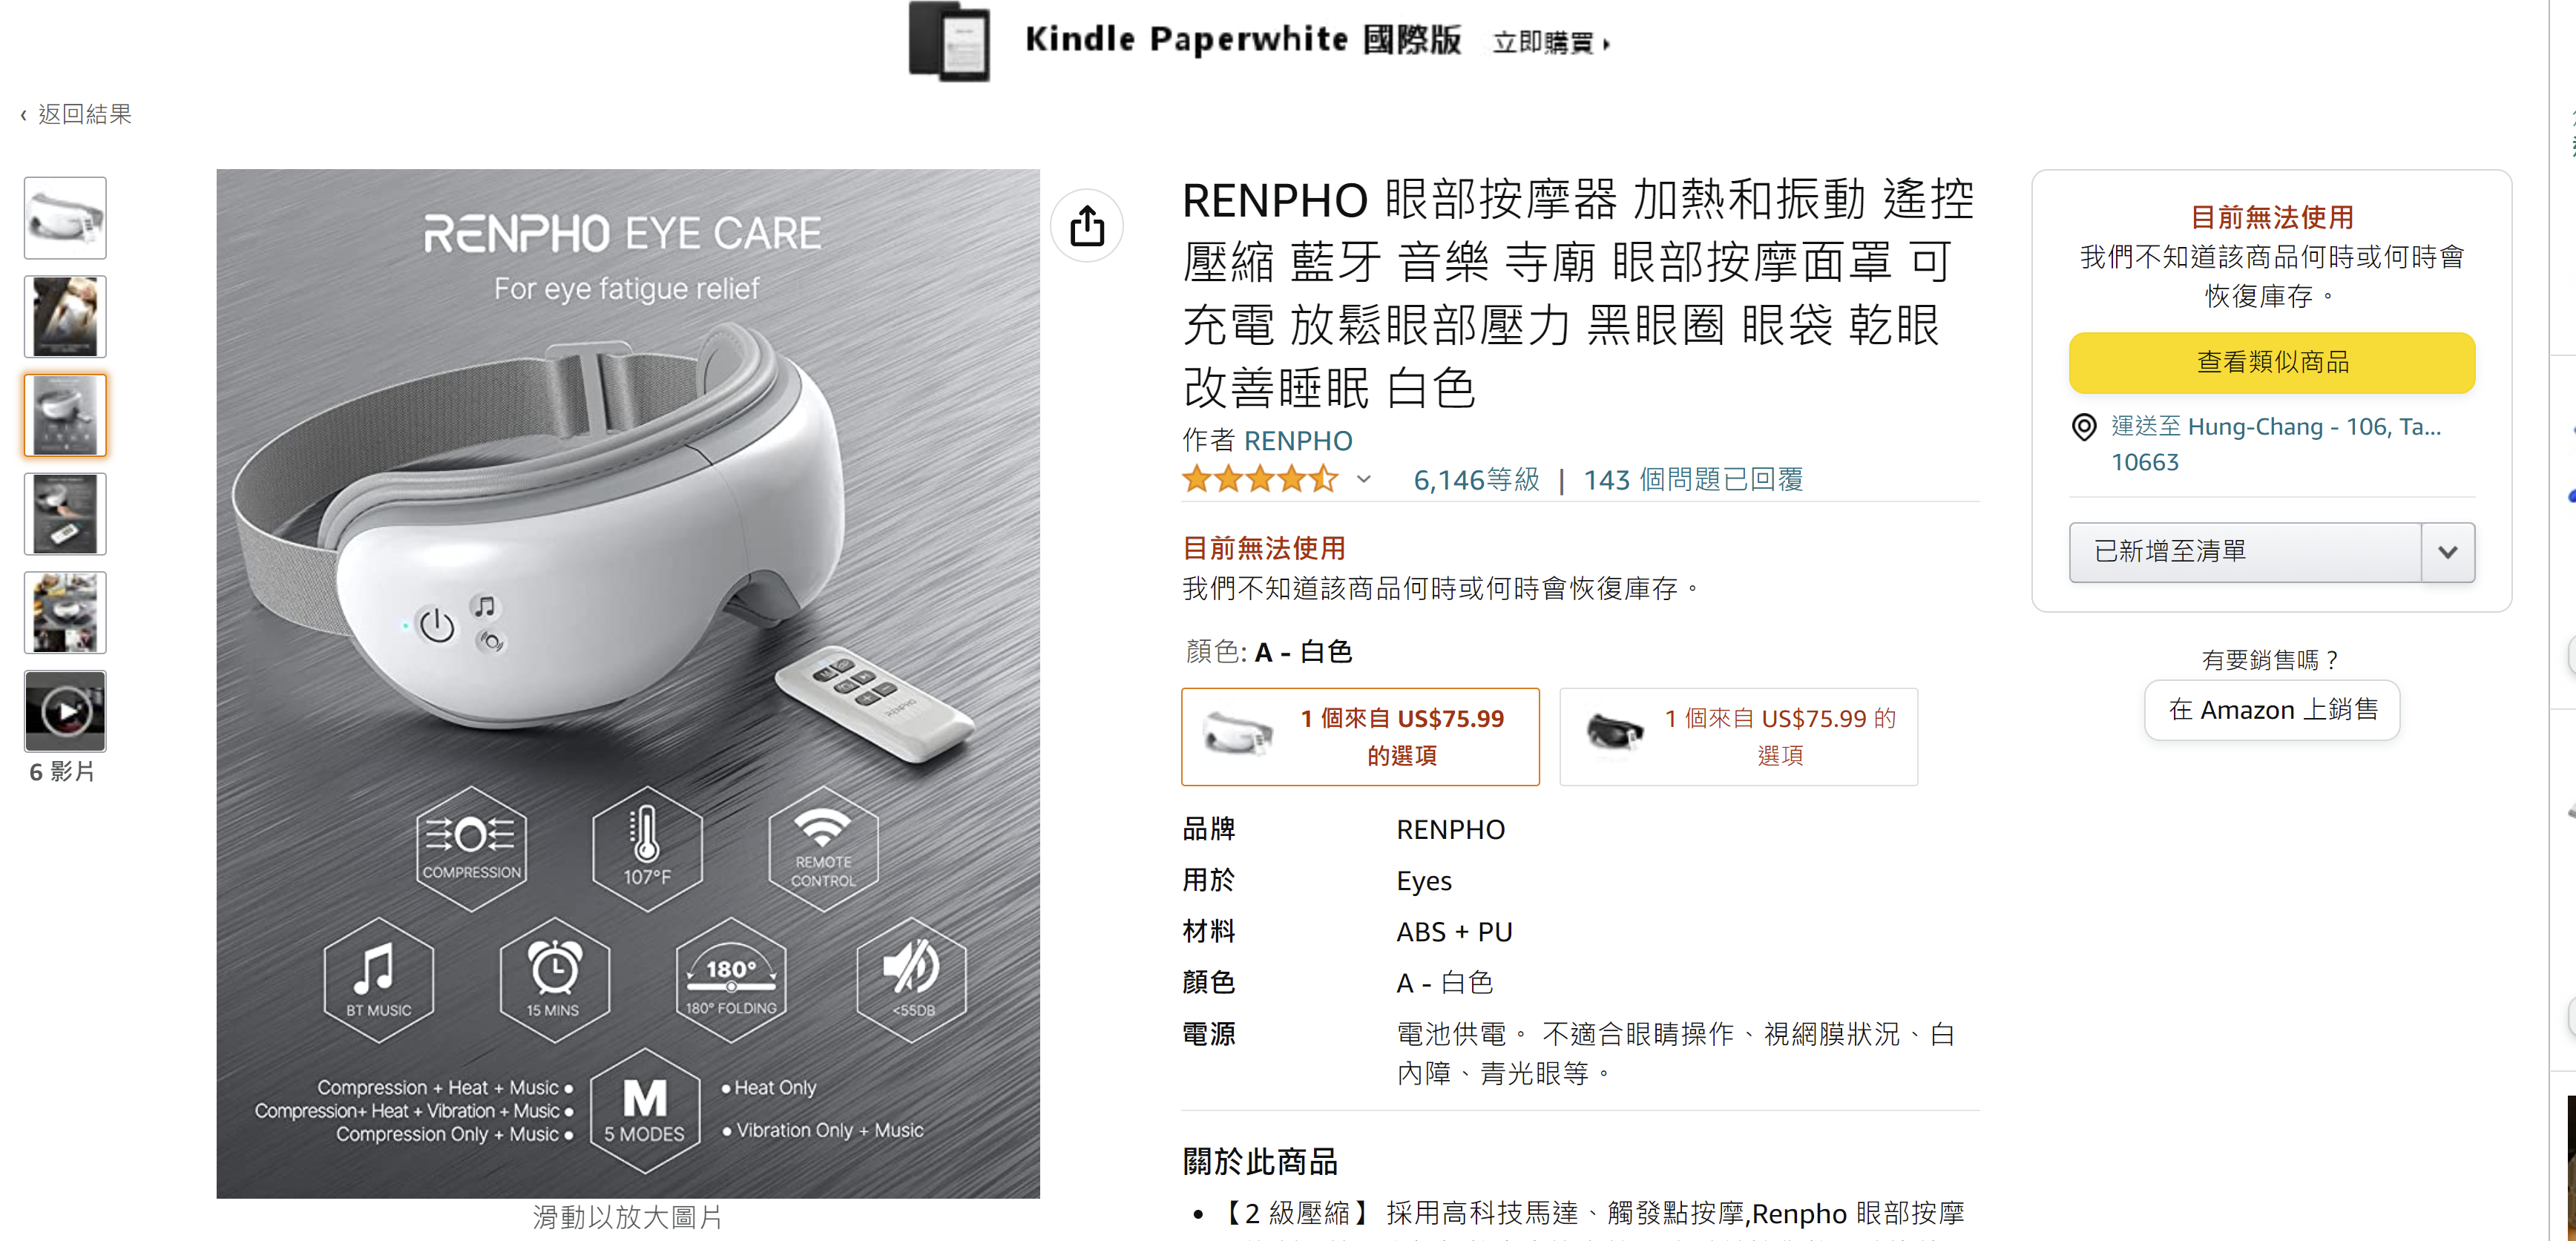Select the first goggles thumbnail image
The width and height of the screenshot is (2576, 1241).
click(x=65, y=218)
